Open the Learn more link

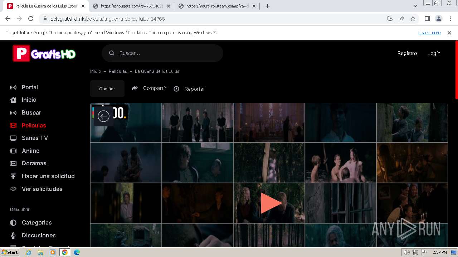[x=429, y=32]
